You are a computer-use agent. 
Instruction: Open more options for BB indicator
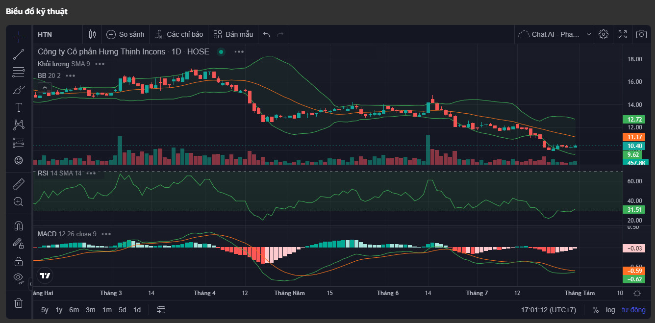pos(71,75)
